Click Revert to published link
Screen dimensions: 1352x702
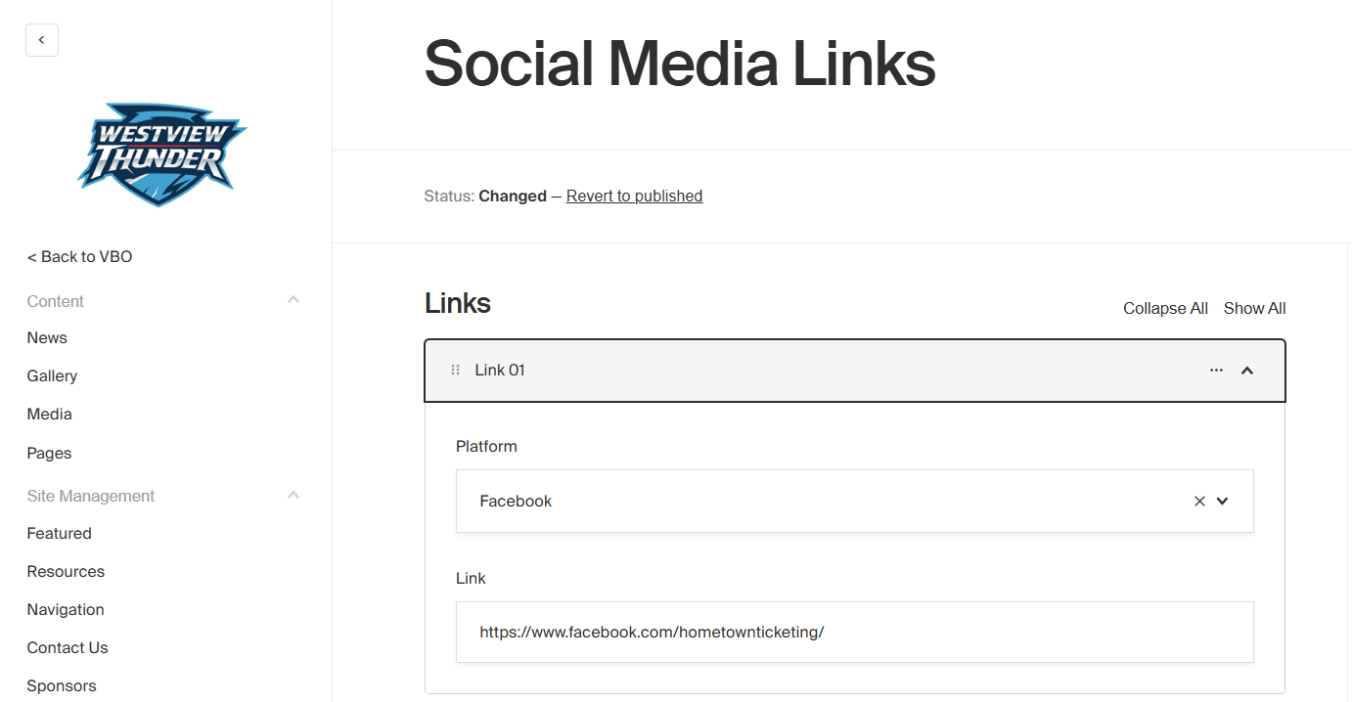[x=634, y=197]
